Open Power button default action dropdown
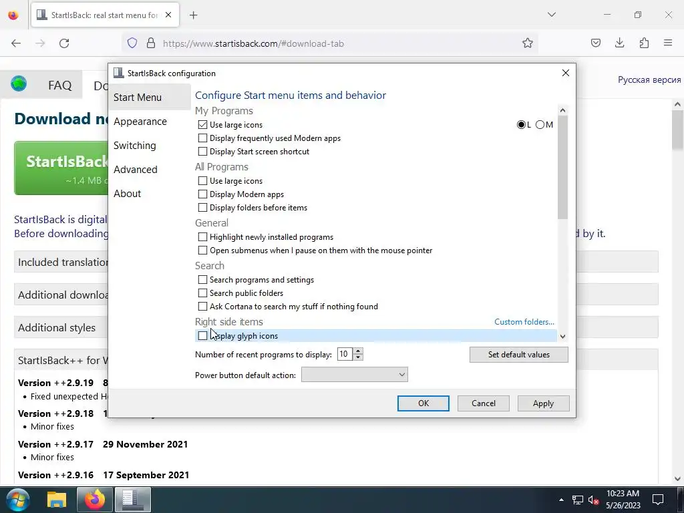Screen dimensions: 684x513 pos(355,375)
